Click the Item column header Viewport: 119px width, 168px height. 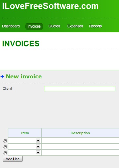(x=25, y=133)
